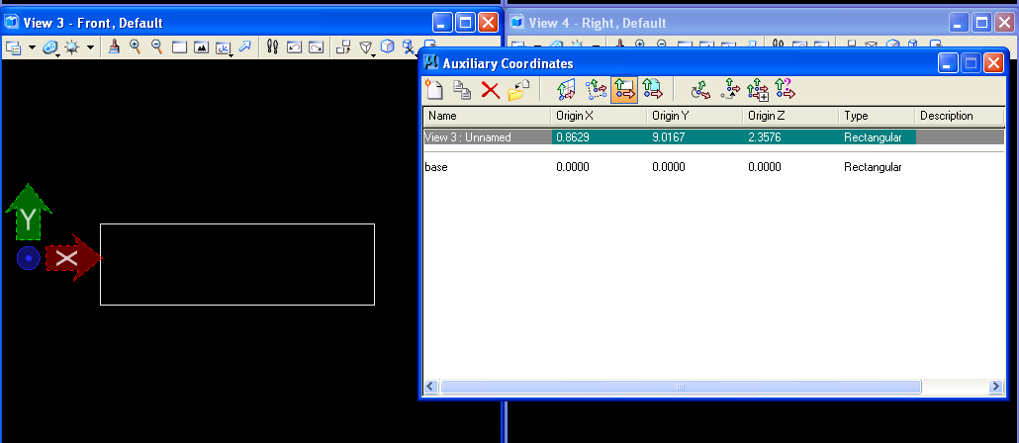Select Zoom In magnifier in View 3

tap(136, 46)
